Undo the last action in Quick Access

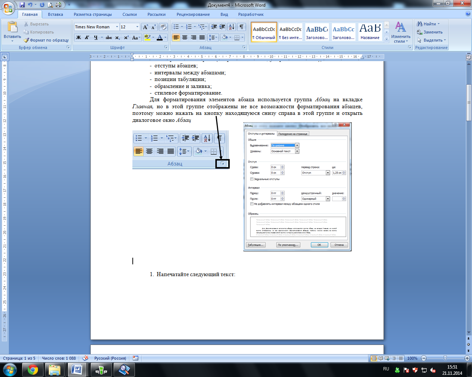click(30, 5)
